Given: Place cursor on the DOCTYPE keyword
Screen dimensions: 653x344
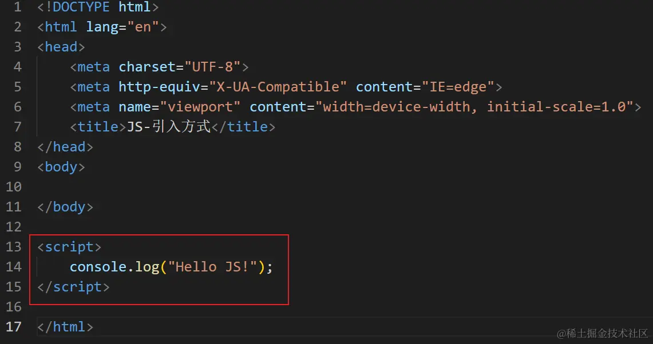Looking at the screenshot, I should pos(81,7).
